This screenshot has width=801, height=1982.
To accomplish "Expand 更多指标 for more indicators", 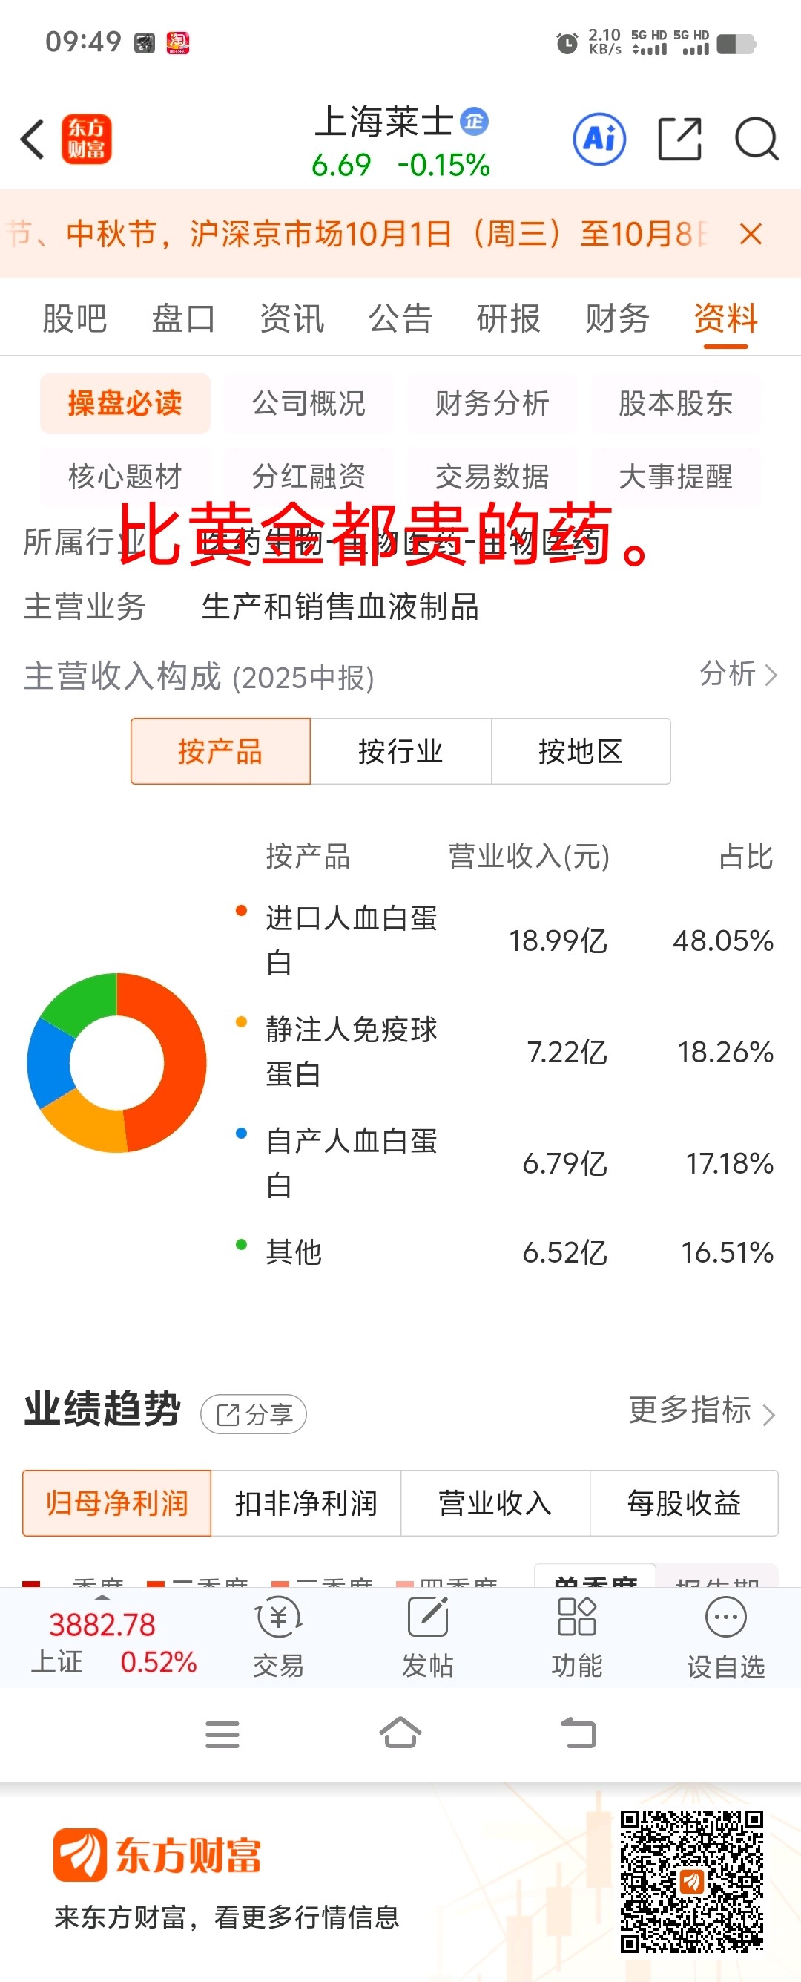I will pos(701,1410).
